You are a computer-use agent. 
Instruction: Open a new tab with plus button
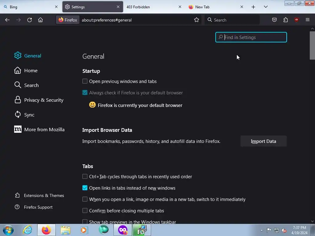253,7
